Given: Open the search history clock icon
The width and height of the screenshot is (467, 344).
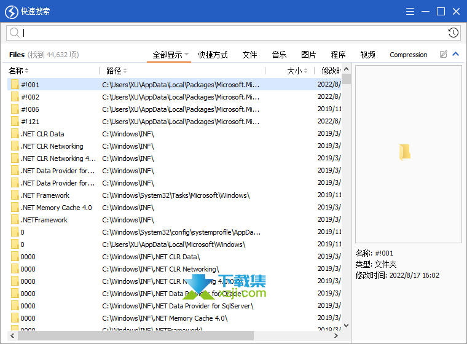Looking at the screenshot, I should [453, 33].
